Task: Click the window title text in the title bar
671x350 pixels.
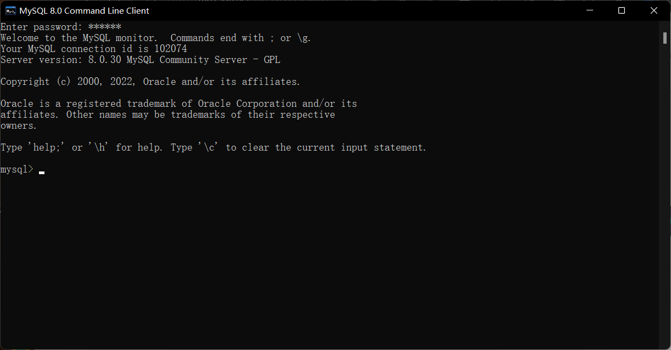Action: (84, 10)
